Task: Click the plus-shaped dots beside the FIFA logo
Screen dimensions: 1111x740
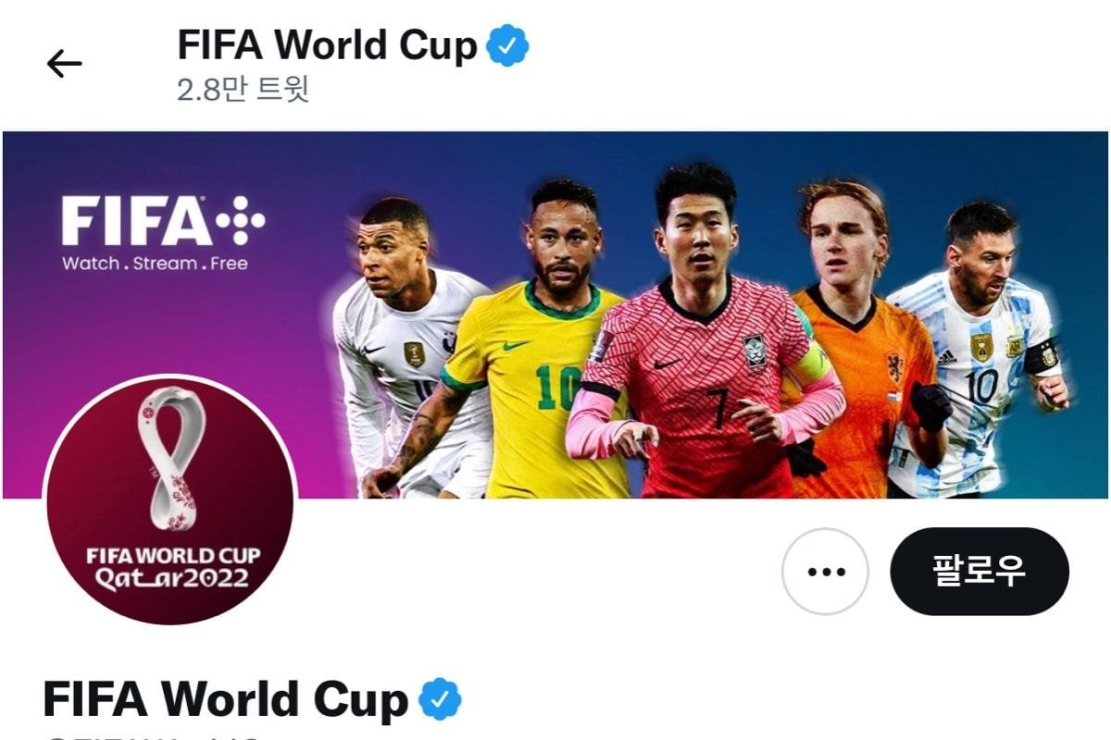Action: click(x=241, y=220)
